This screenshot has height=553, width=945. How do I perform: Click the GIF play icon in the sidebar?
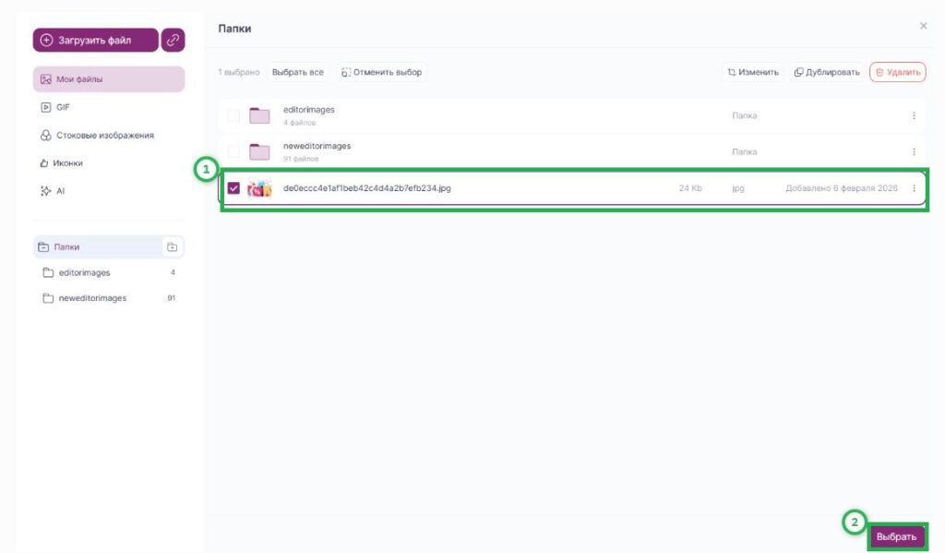coord(46,107)
